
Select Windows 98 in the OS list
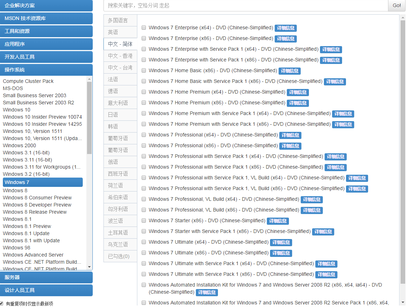[17, 248]
